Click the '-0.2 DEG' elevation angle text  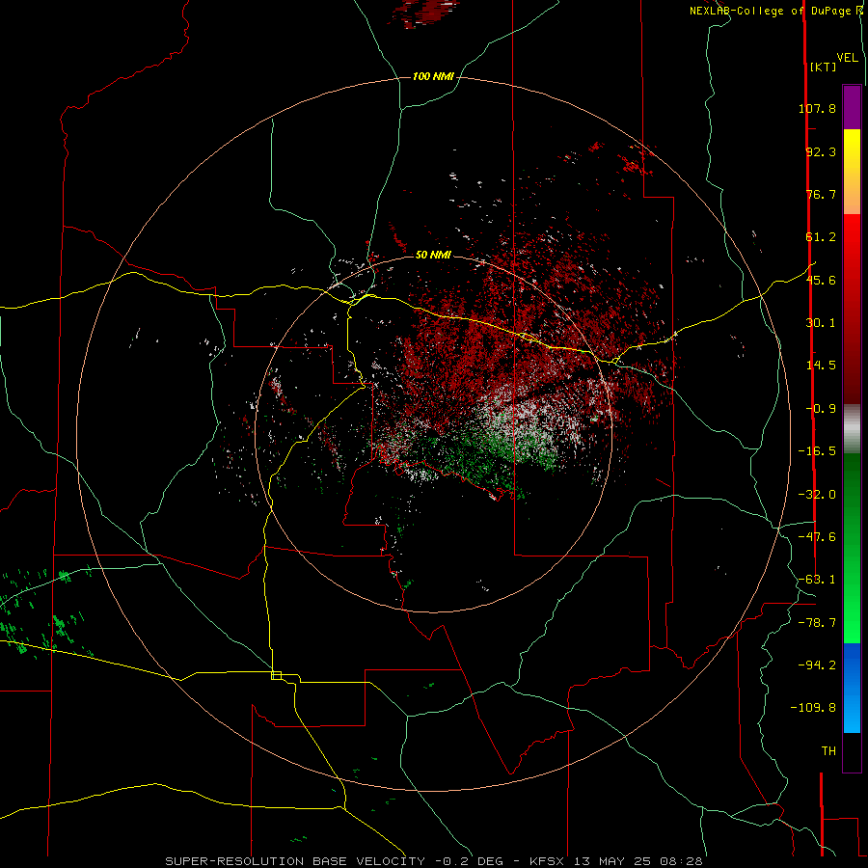pos(469,861)
